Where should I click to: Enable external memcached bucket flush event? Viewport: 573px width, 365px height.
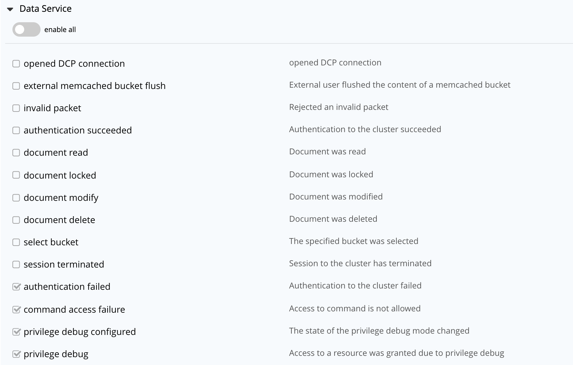tap(16, 86)
